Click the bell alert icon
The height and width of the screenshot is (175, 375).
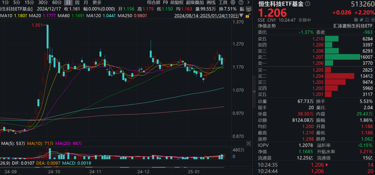pos(367,20)
